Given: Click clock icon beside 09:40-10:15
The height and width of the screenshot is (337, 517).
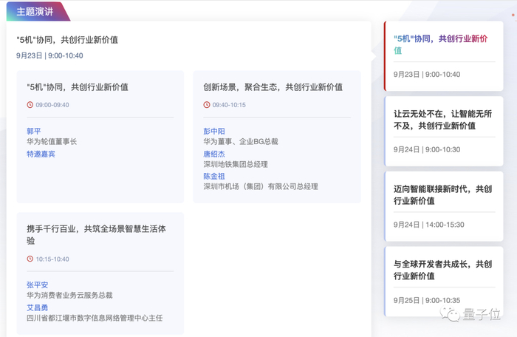Looking at the screenshot, I should click(x=207, y=105).
